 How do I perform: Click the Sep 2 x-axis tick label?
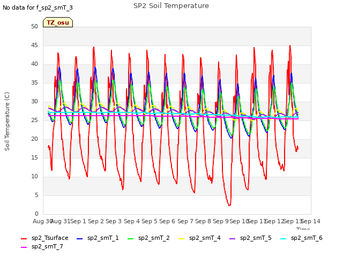pyautogui.click(x=96, y=221)
